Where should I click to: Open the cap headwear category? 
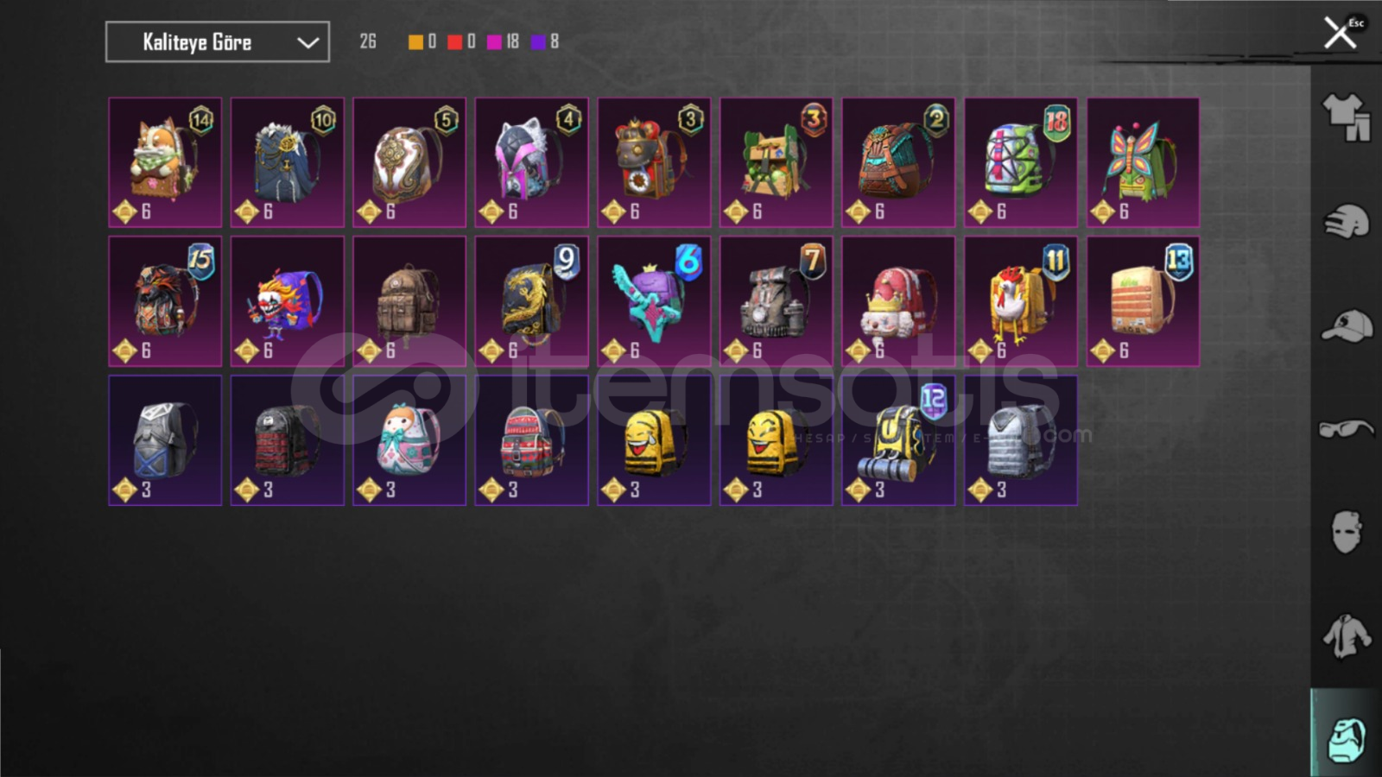click(x=1347, y=326)
